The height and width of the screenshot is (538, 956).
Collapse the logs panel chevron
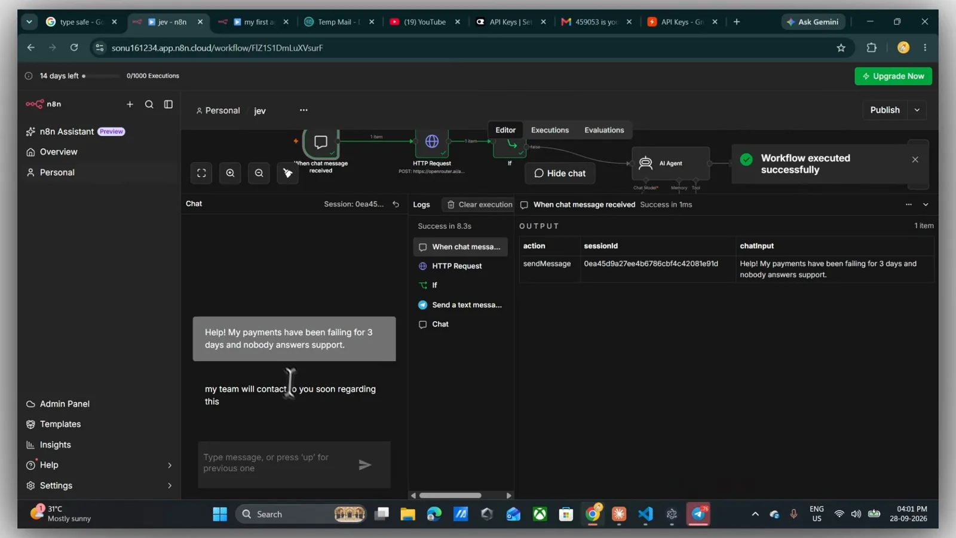[x=926, y=204]
